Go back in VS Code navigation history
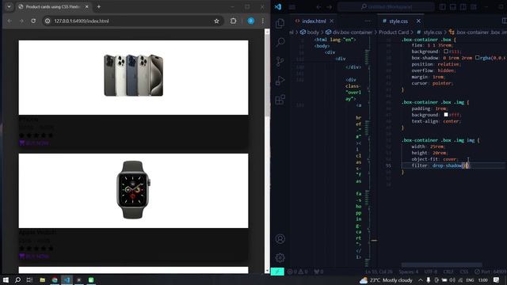This screenshot has height=285, width=507. click(x=318, y=7)
